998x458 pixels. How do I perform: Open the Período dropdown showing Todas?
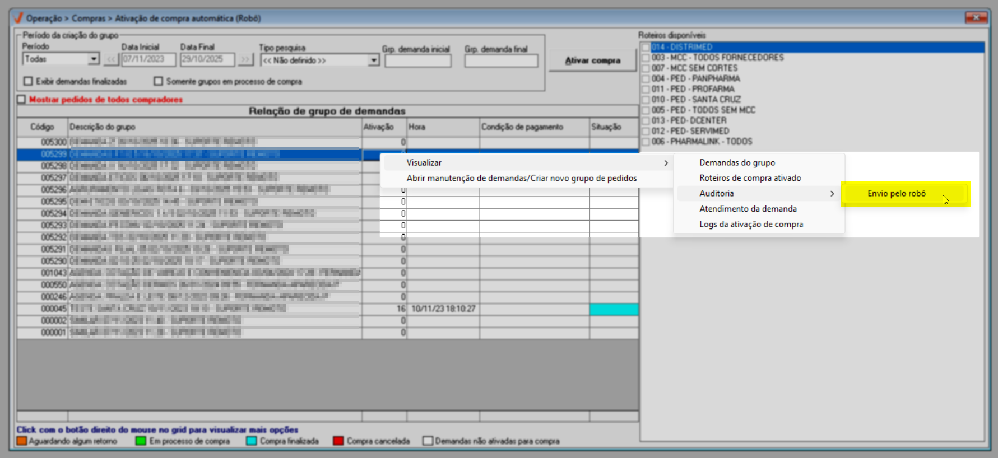94,59
